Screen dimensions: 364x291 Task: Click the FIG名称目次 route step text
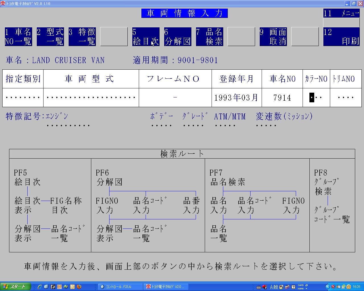coord(67,205)
